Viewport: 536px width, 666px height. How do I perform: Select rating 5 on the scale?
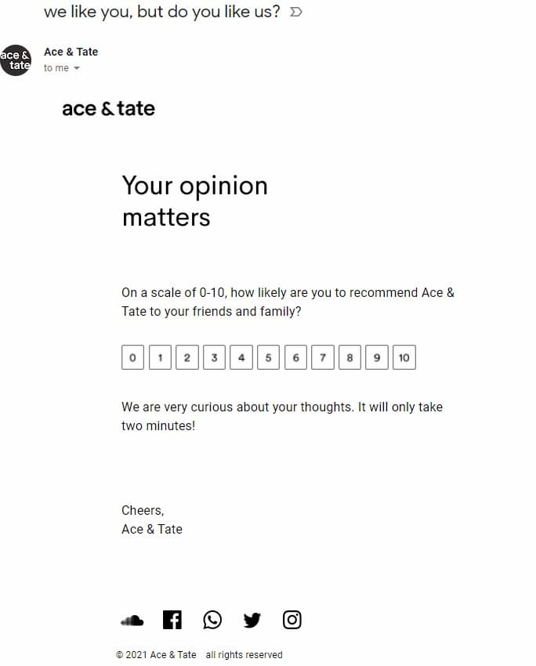[268, 357]
